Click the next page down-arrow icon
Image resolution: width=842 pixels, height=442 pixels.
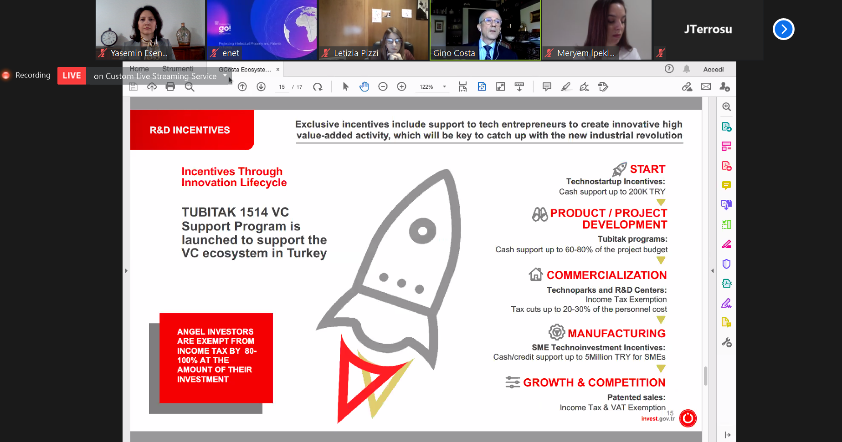click(261, 87)
